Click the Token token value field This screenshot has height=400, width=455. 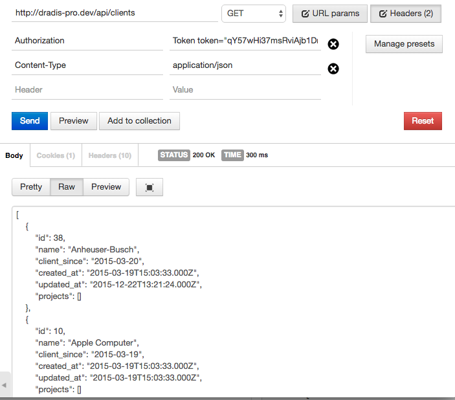click(x=245, y=41)
